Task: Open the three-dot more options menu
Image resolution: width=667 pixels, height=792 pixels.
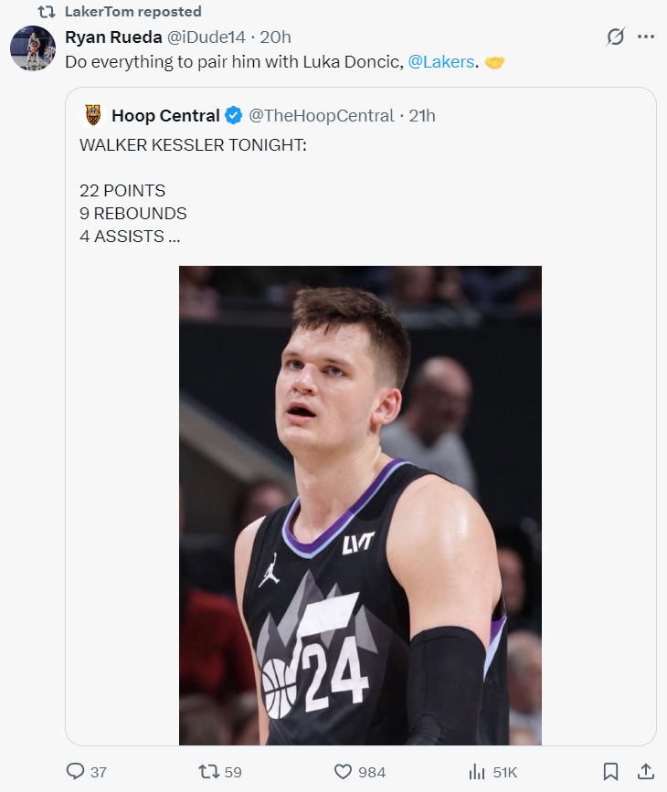Action: coord(646,37)
